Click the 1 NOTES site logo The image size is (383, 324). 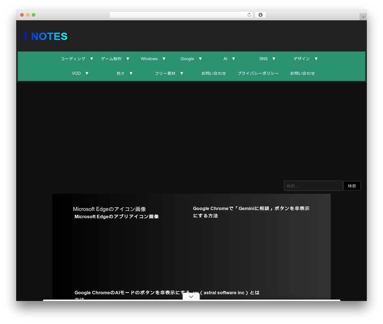point(45,36)
